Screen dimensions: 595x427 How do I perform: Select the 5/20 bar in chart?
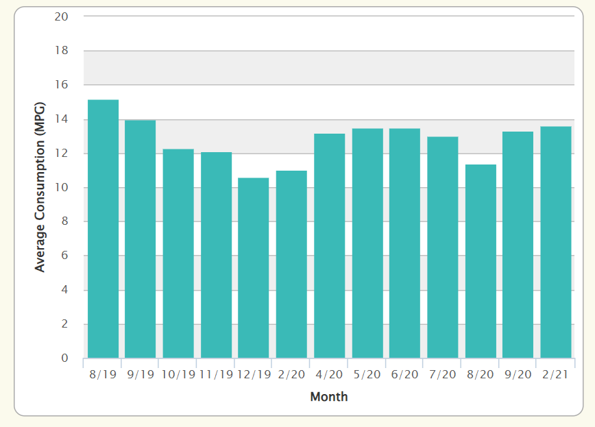pos(367,243)
